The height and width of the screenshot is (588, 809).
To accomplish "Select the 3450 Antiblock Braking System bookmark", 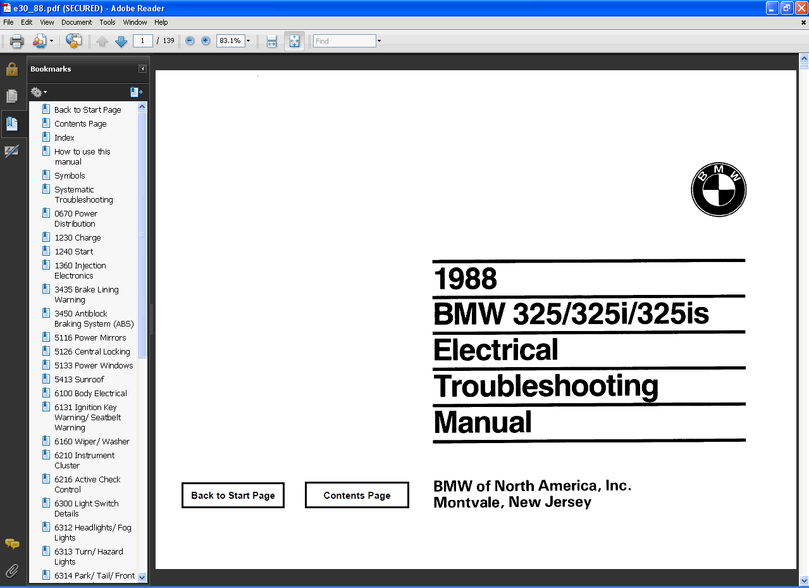I will click(94, 318).
